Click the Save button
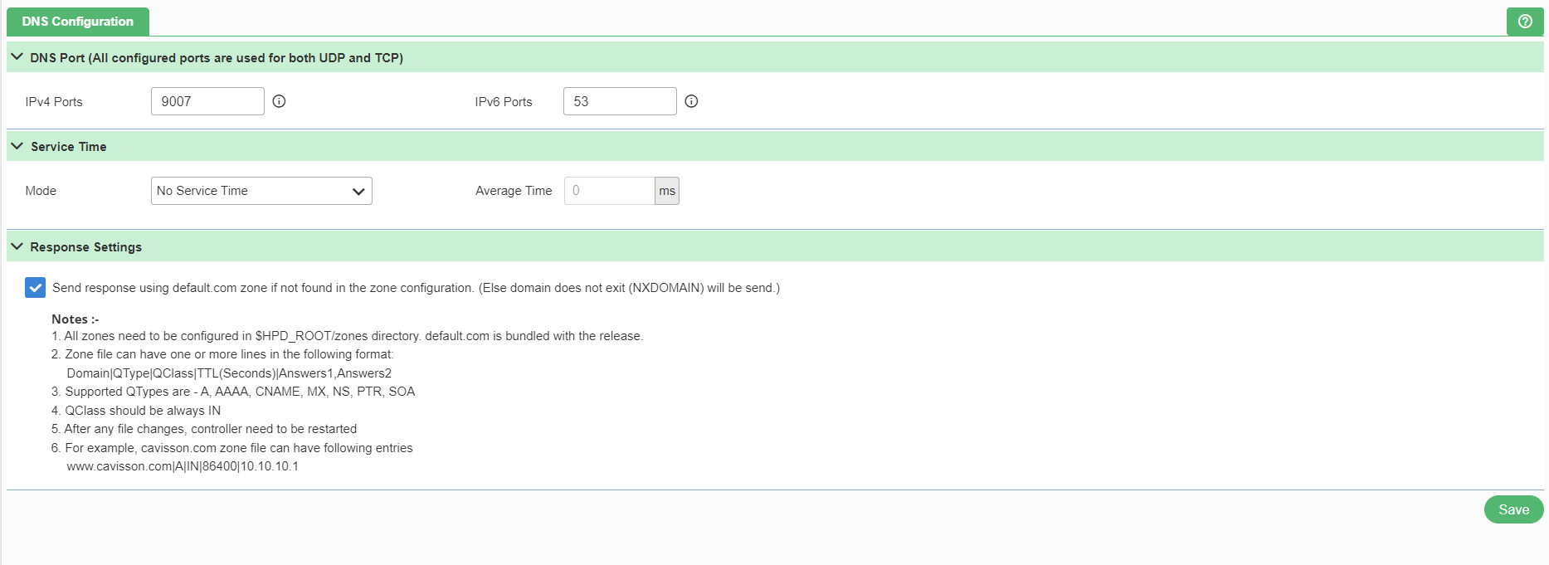This screenshot has height=565, width=1549. tap(1513, 509)
